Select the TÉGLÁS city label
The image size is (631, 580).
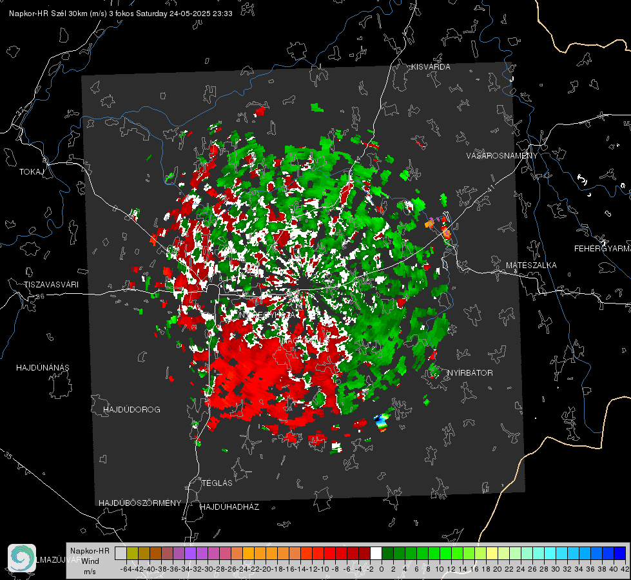point(217,483)
